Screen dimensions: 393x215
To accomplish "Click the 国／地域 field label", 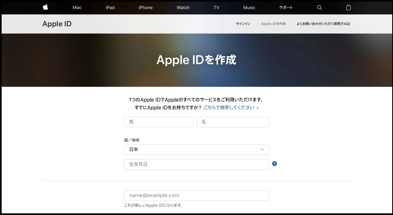I will tap(131, 140).
